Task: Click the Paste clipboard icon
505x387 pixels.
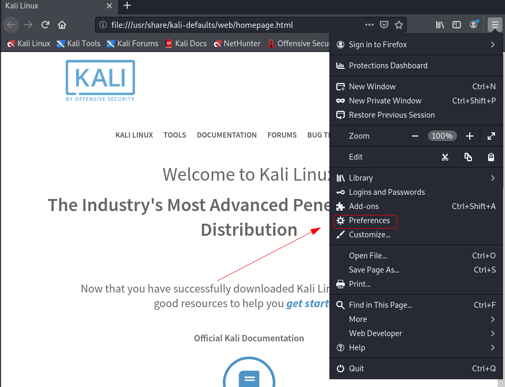Action: pos(490,156)
